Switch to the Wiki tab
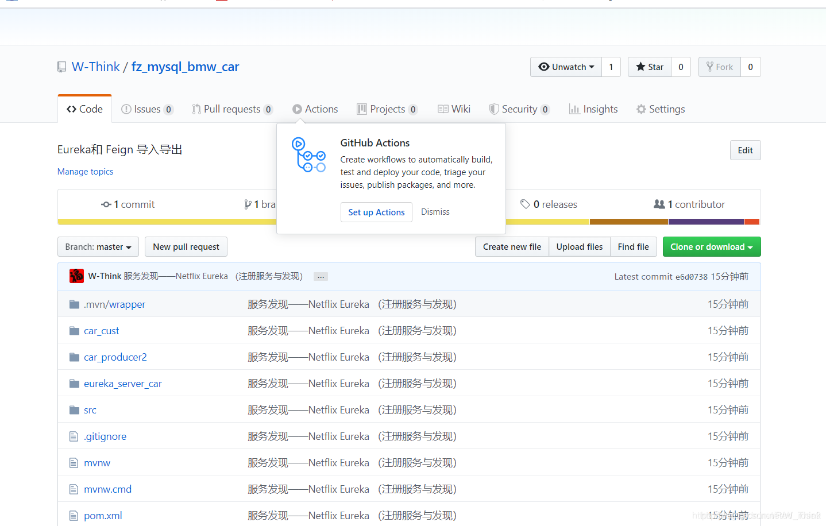This screenshot has width=826, height=526. pos(454,109)
